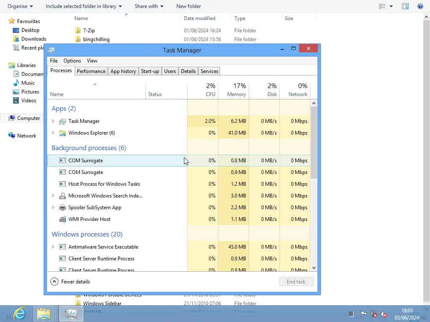Image resolution: width=430 pixels, height=322 pixels.
Task: Select the selected COM Surrogate row's icon
Action: pos(63,161)
